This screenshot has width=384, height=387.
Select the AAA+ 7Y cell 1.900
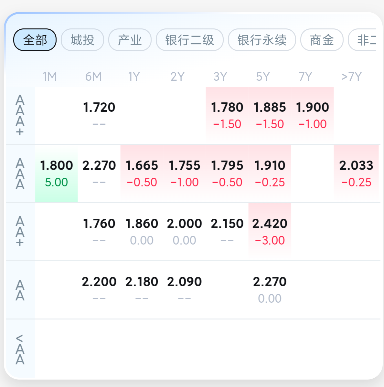[313, 115]
